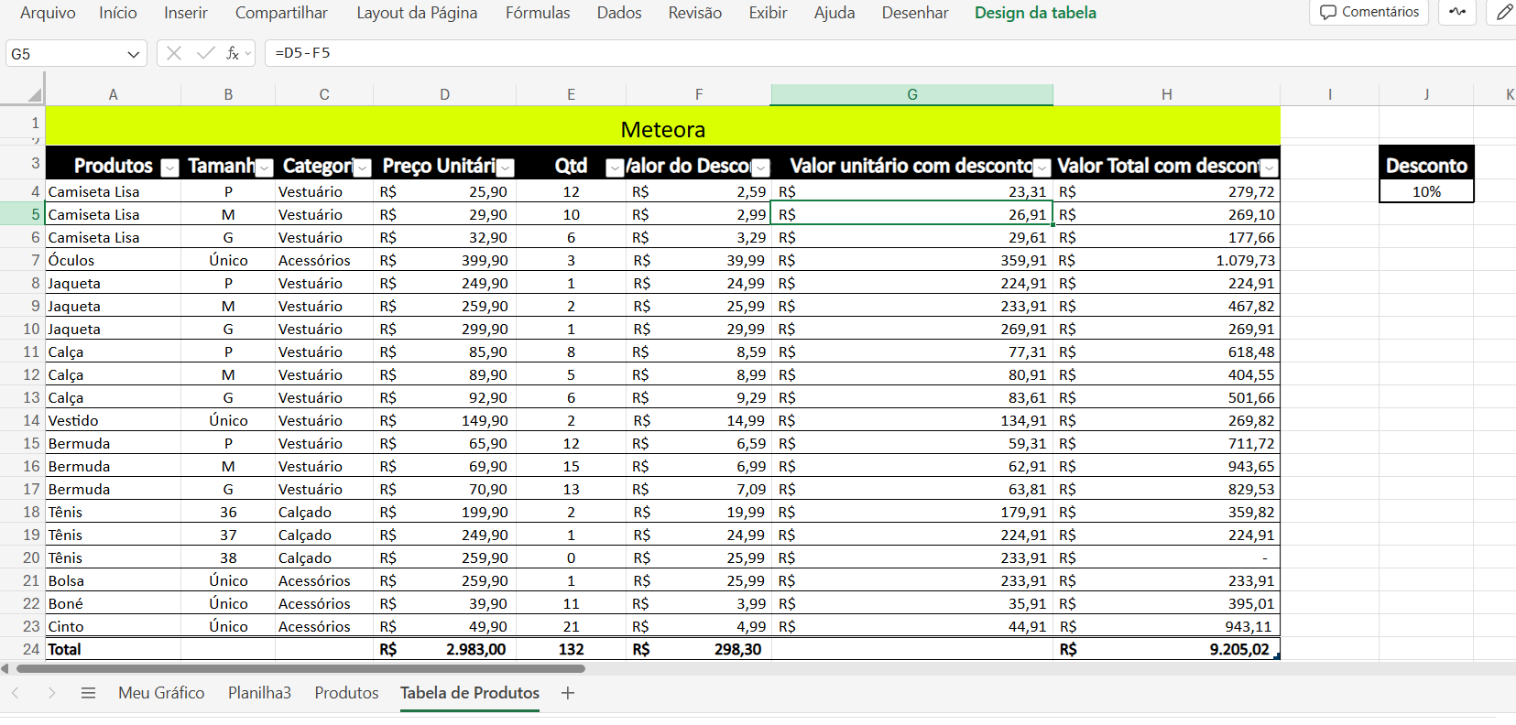Click the previous sheet navigation arrow
Screen dimensions: 1516x725
pos(16,693)
